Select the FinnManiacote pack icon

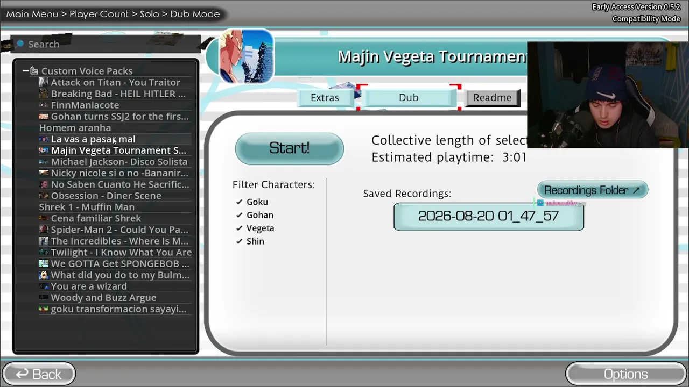click(44, 105)
